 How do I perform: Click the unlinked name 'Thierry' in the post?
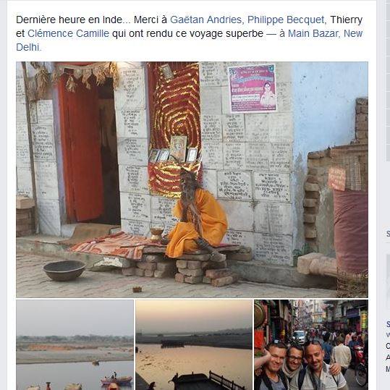click(x=346, y=20)
